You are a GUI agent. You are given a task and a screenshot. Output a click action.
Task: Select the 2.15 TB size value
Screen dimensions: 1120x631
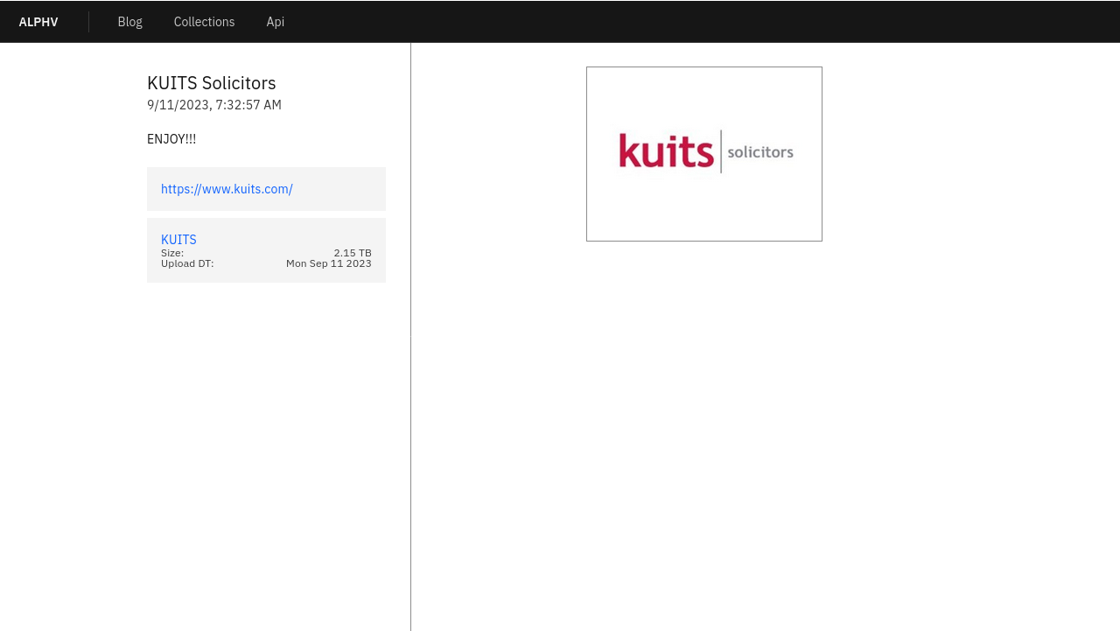[353, 253]
